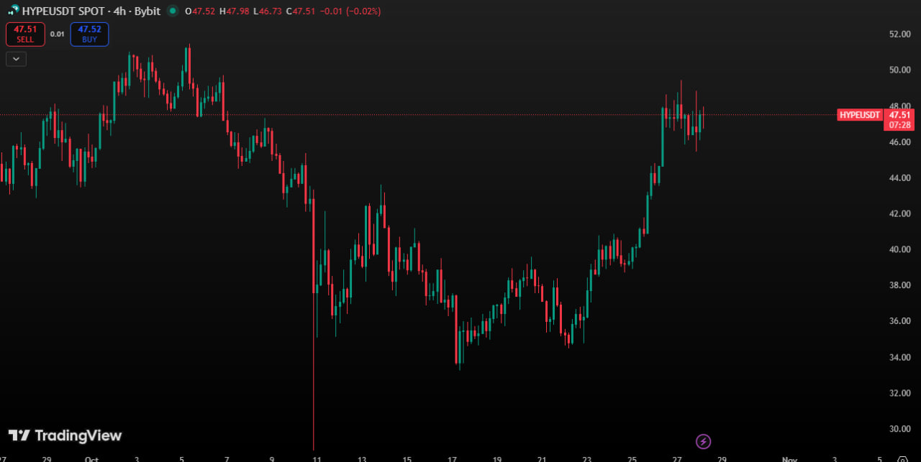Click the 52.00 price scale label
The image size is (921, 462).
point(899,34)
